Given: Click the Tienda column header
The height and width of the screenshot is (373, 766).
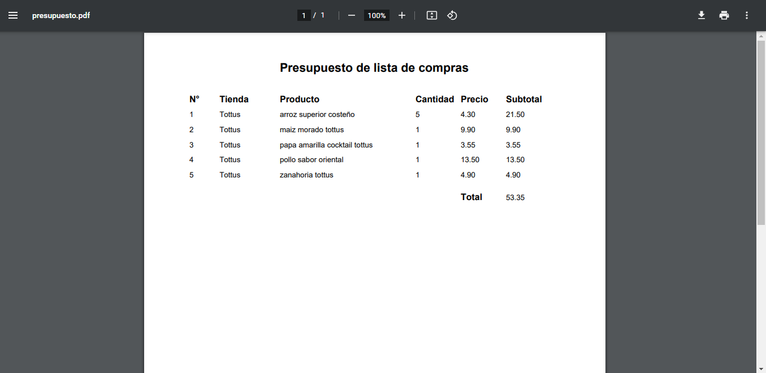Looking at the screenshot, I should 234,99.
